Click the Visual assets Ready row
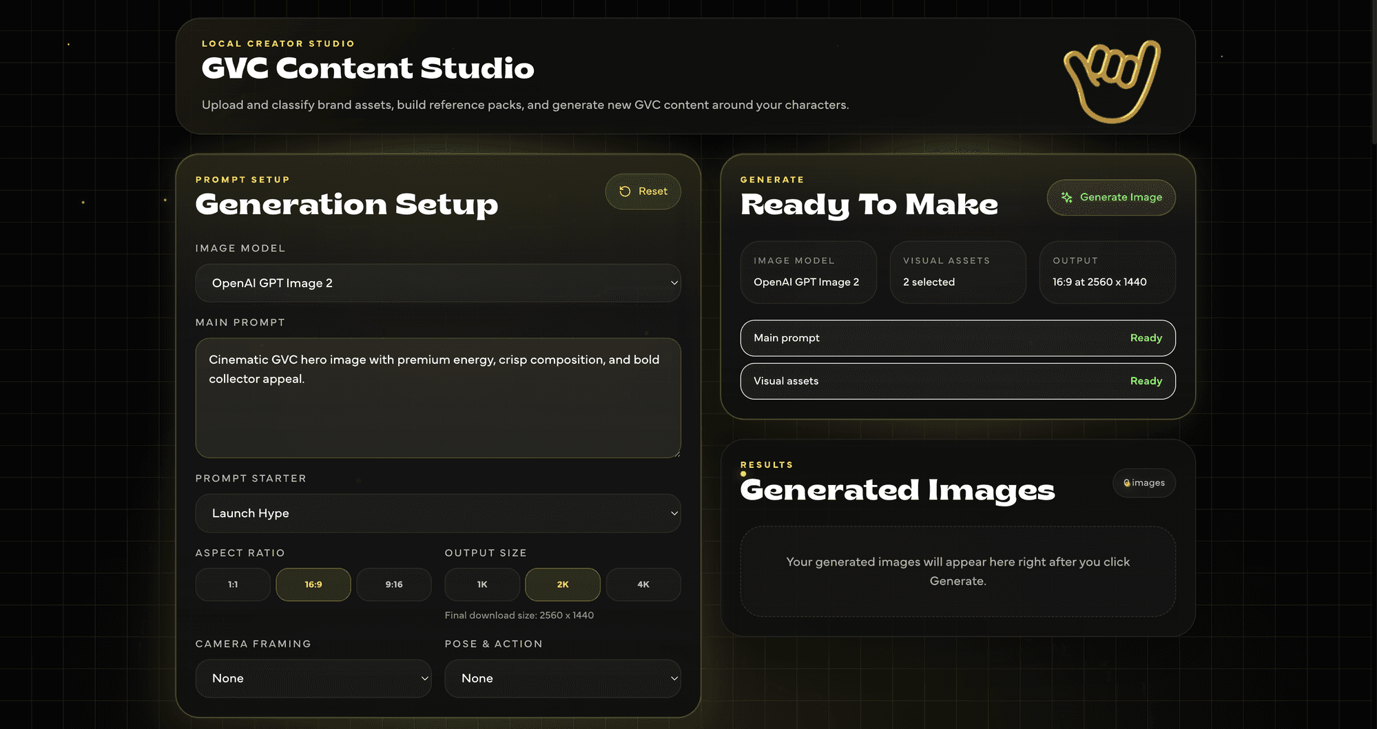The height and width of the screenshot is (729, 1377). click(957, 381)
